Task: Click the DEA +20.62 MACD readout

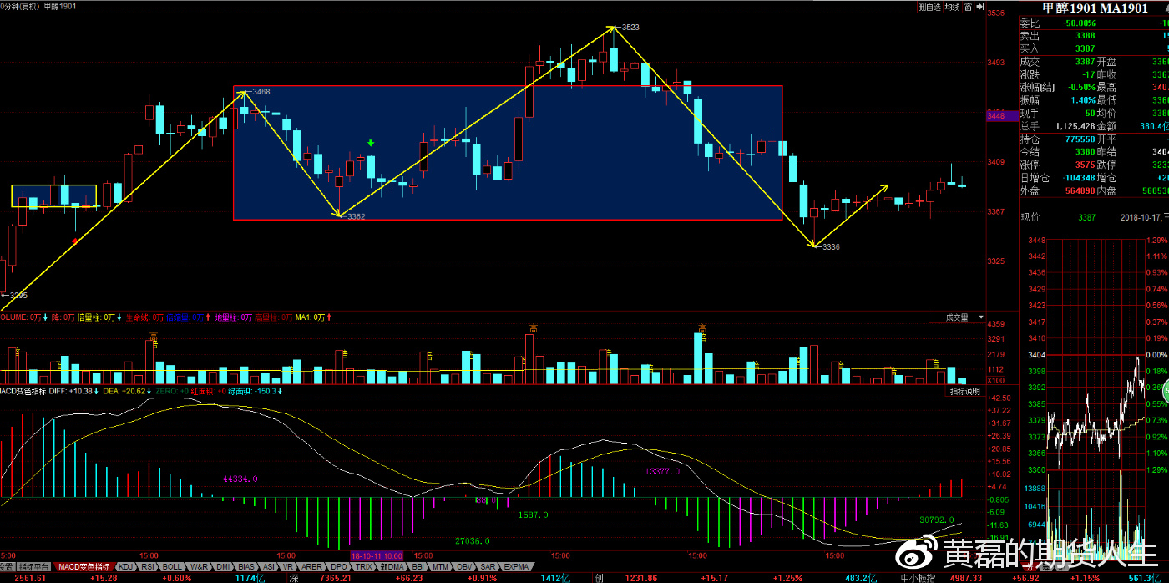Action: point(126,390)
